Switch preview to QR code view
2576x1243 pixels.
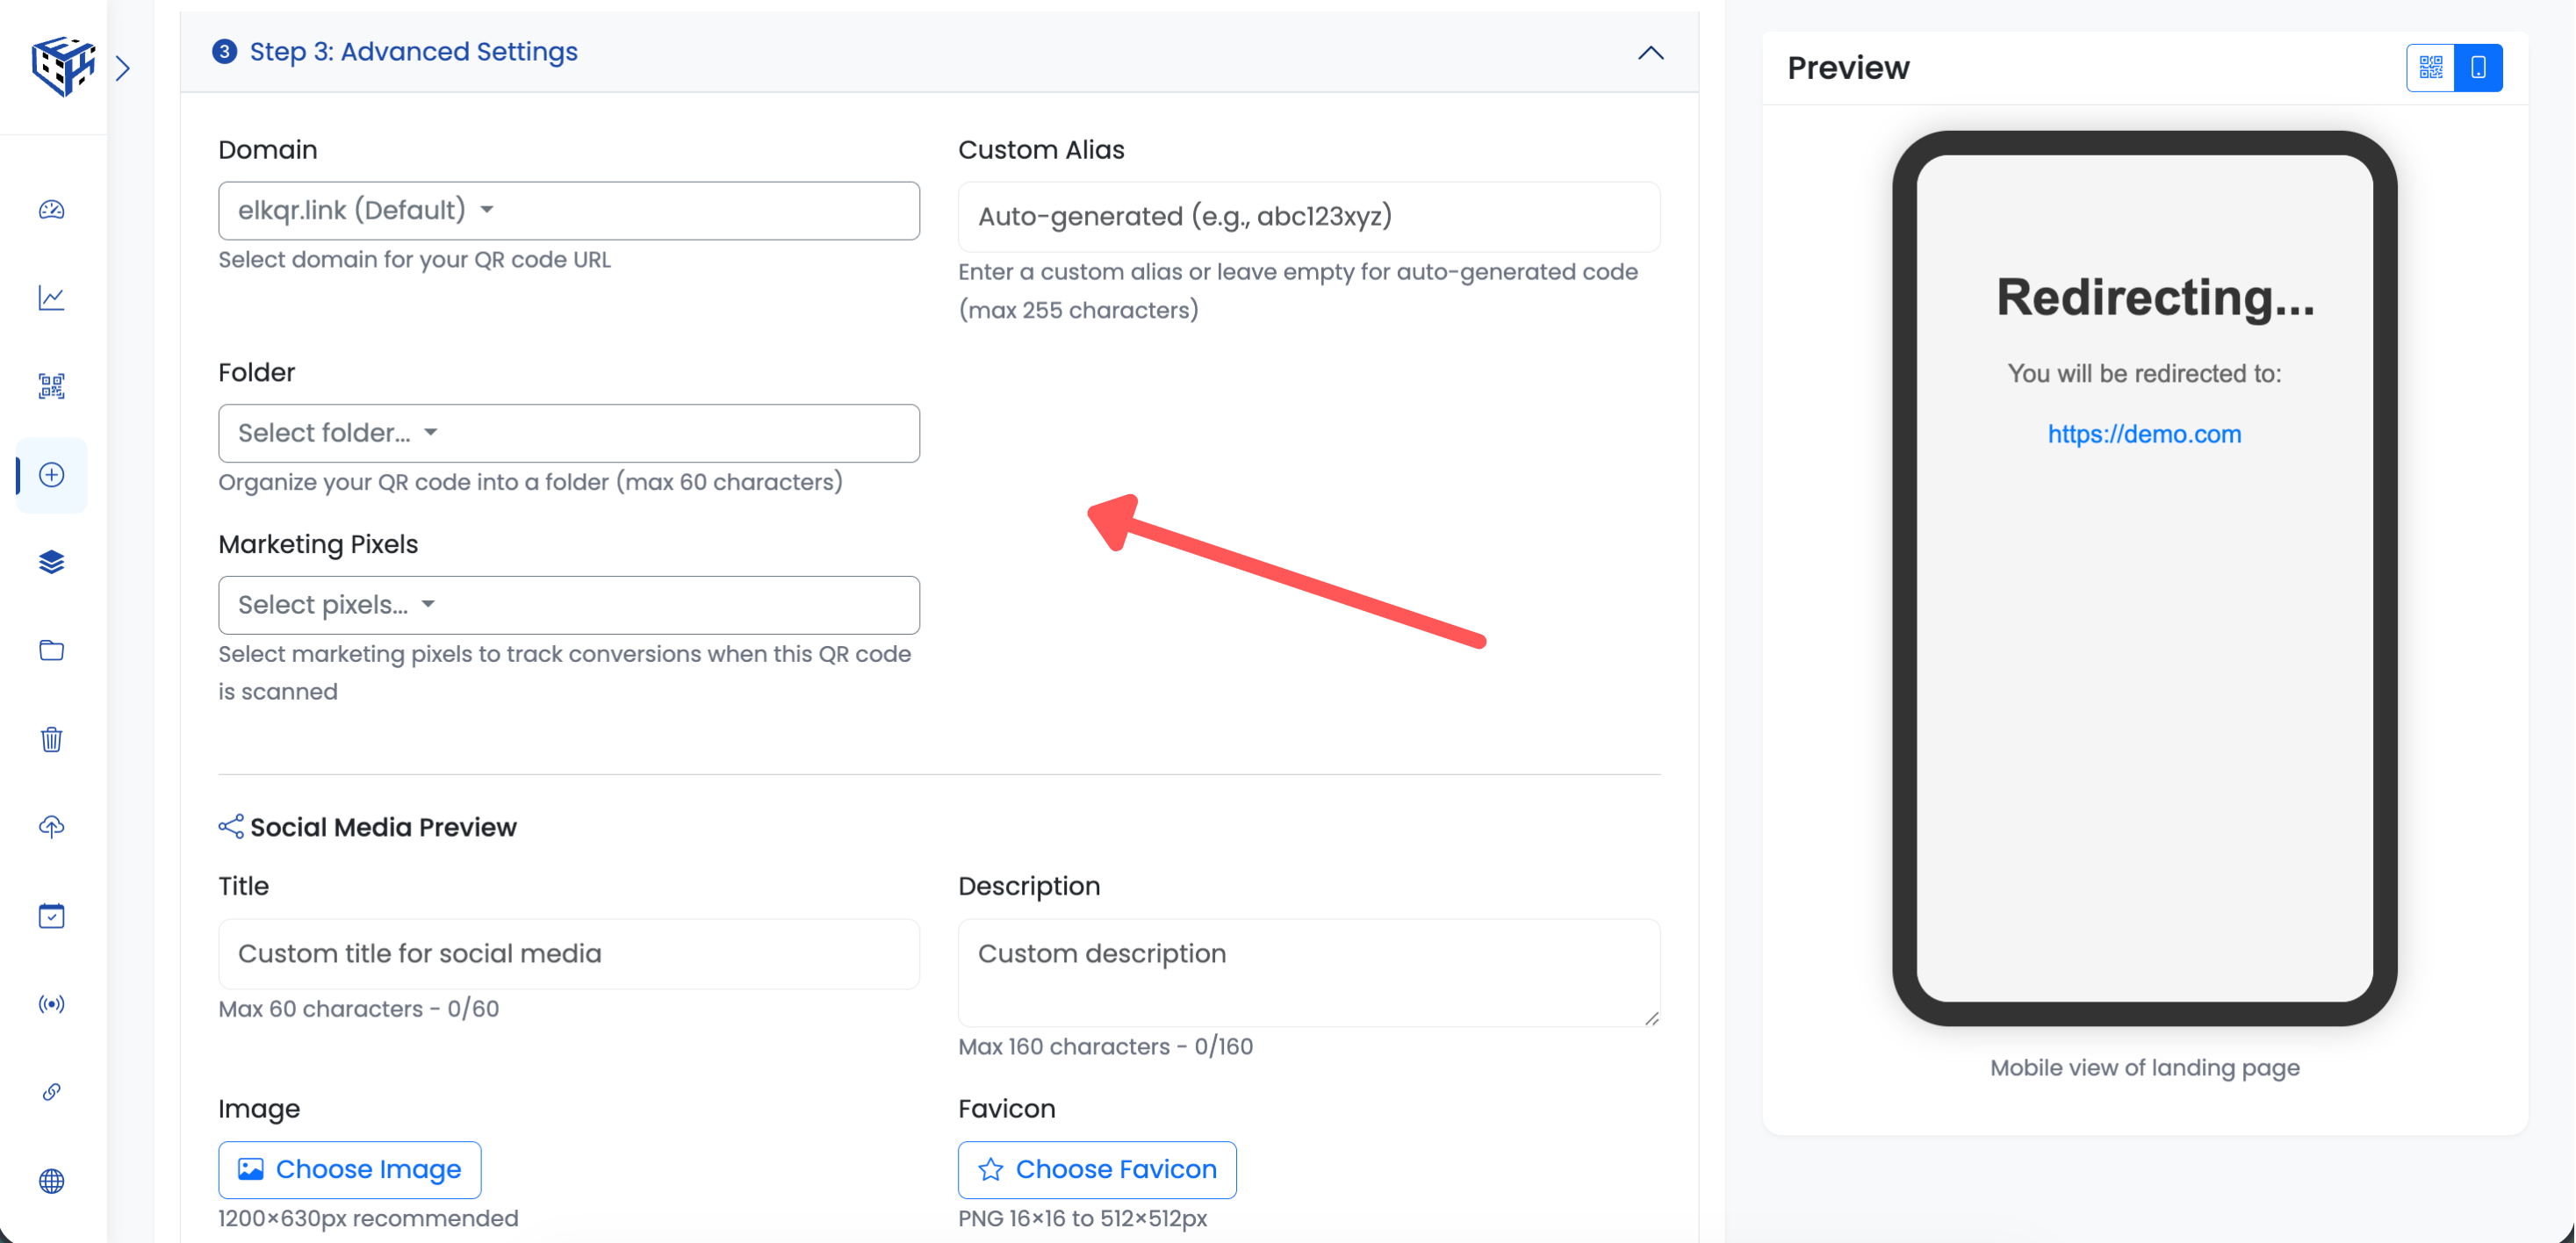pyautogui.click(x=2431, y=68)
